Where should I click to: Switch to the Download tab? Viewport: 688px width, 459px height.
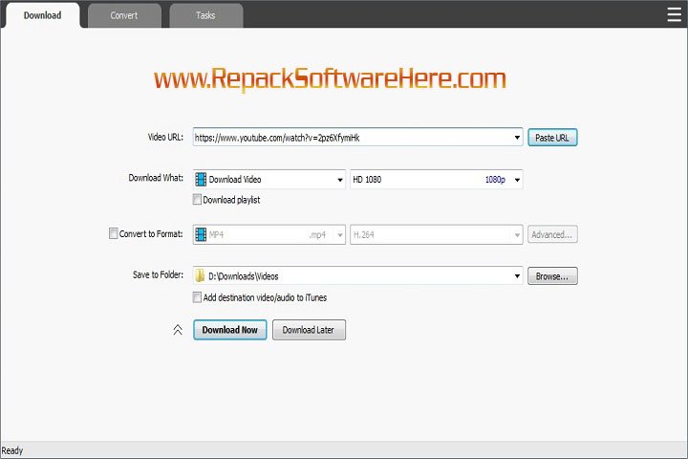click(43, 15)
